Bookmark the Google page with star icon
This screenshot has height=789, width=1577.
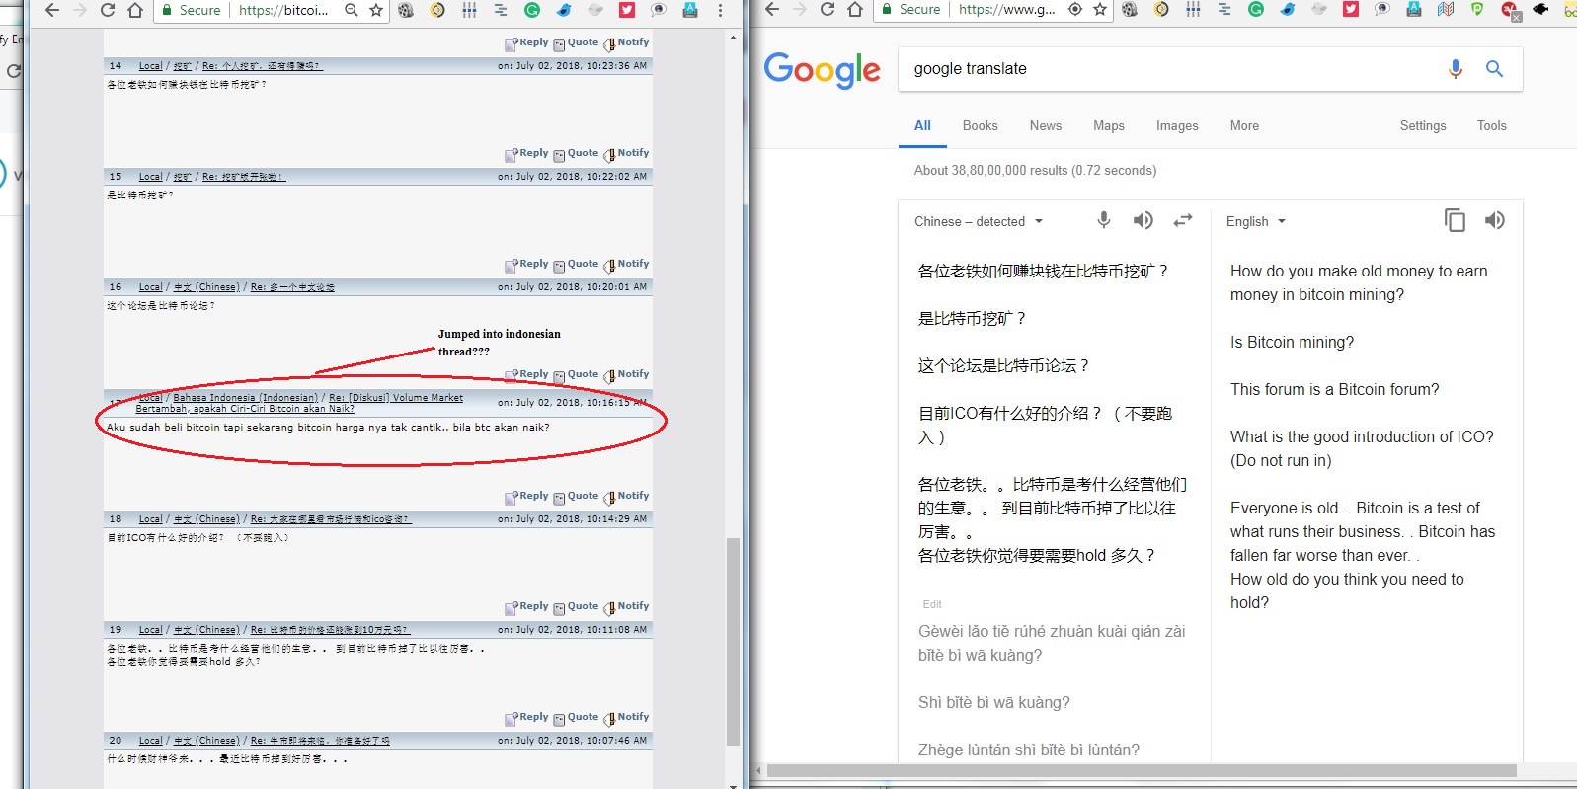click(1100, 10)
